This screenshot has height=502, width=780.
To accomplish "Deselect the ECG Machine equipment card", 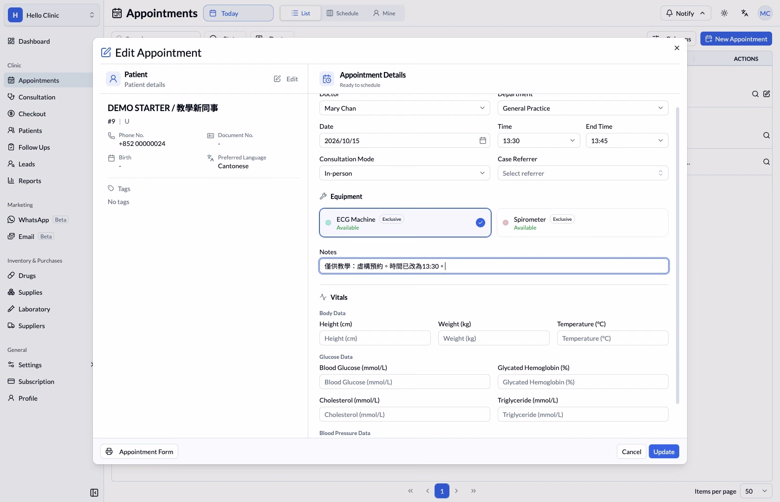I will click(x=405, y=223).
